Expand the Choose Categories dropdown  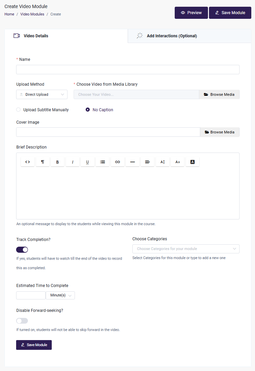tap(186, 249)
